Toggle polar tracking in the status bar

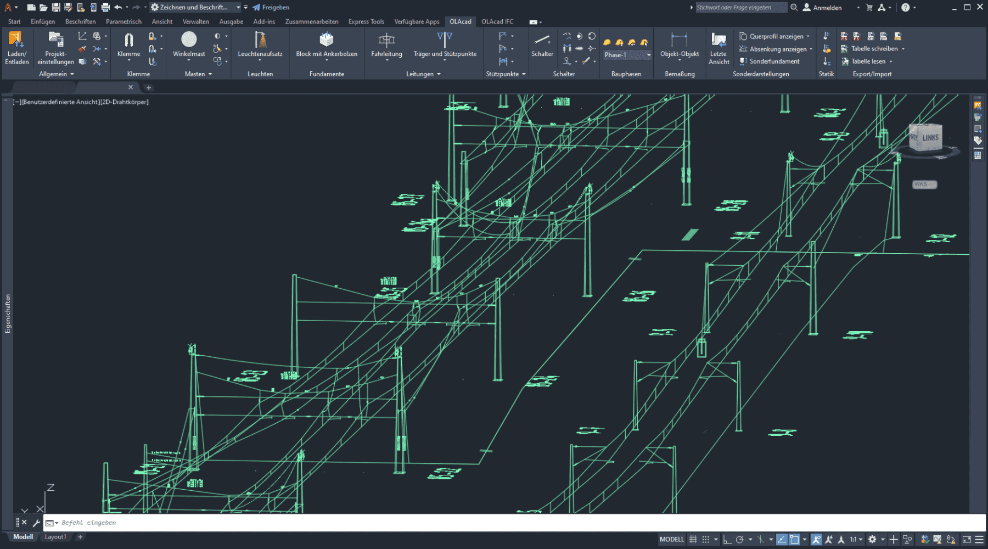click(x=740, y=540)
